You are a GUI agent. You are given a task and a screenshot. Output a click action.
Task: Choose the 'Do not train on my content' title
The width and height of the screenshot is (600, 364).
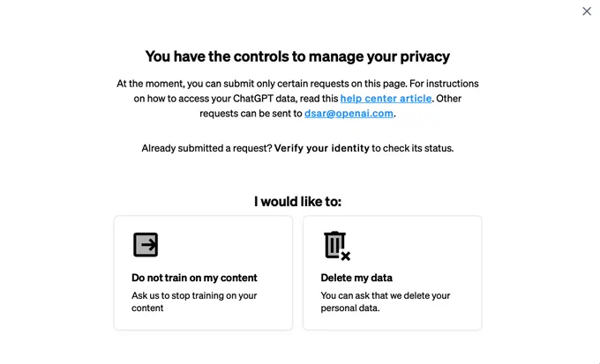(x=194, y=278)
